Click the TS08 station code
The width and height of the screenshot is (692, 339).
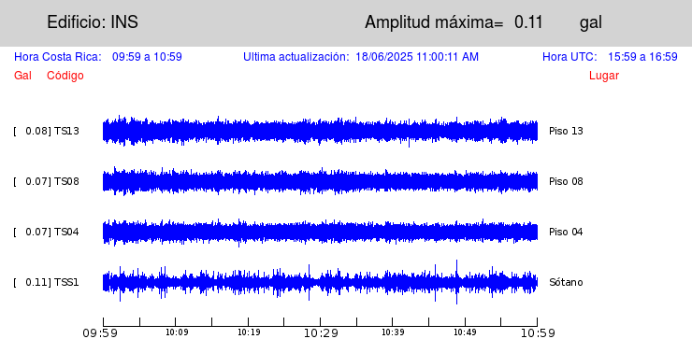tap(66, 181)
